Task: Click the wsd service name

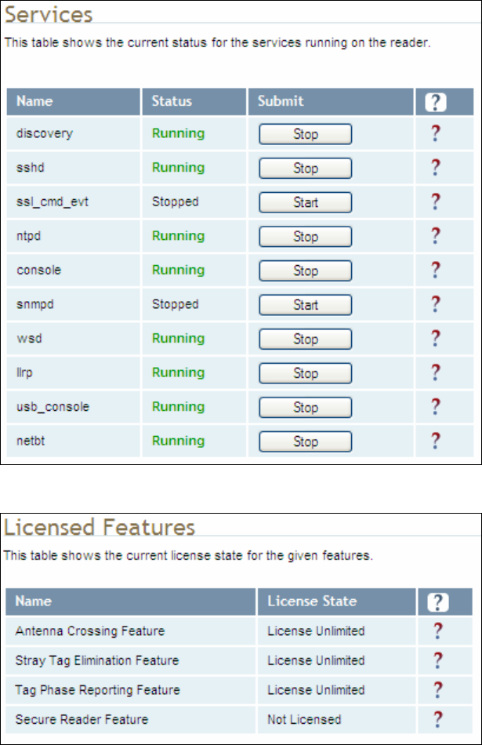Action: coord(29,339)
